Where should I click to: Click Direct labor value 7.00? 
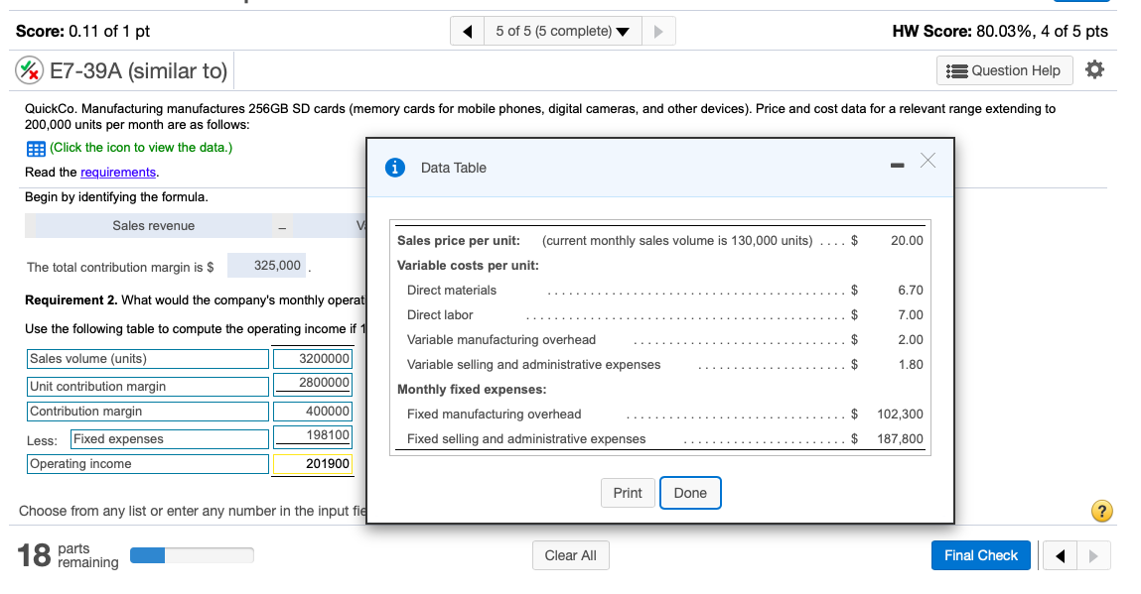tap(911, 314)
